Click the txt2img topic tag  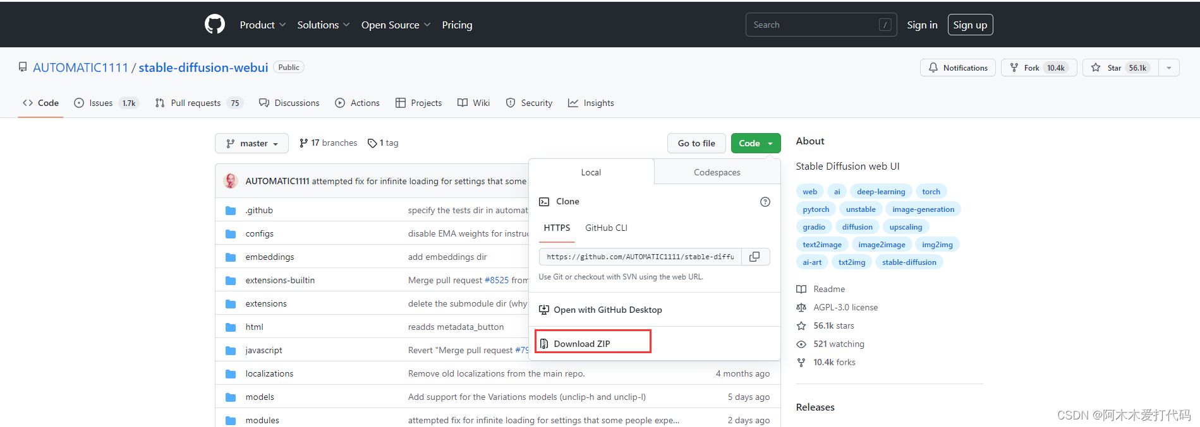pyautogui.click(x=852, y=262)
